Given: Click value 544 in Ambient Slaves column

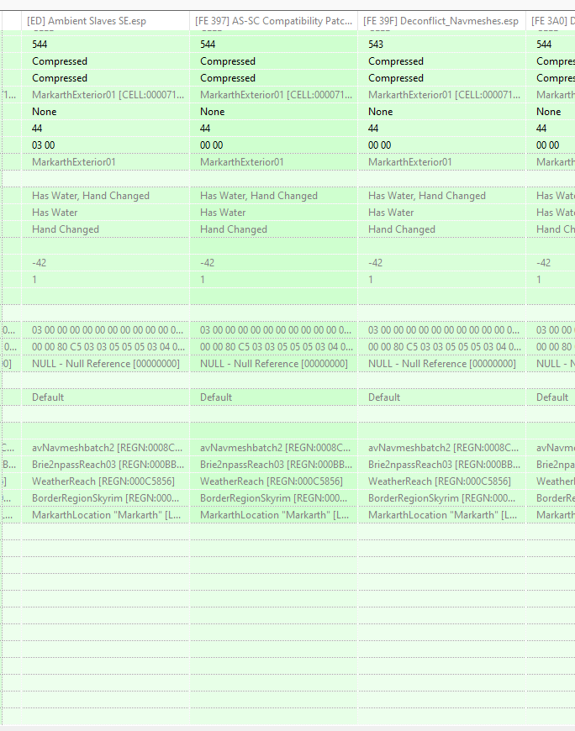Looking at the screenshot, I should click(40, 45).
